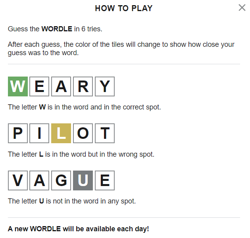Click the bold WORDLE word in first sentence

(x=57, y=29)
